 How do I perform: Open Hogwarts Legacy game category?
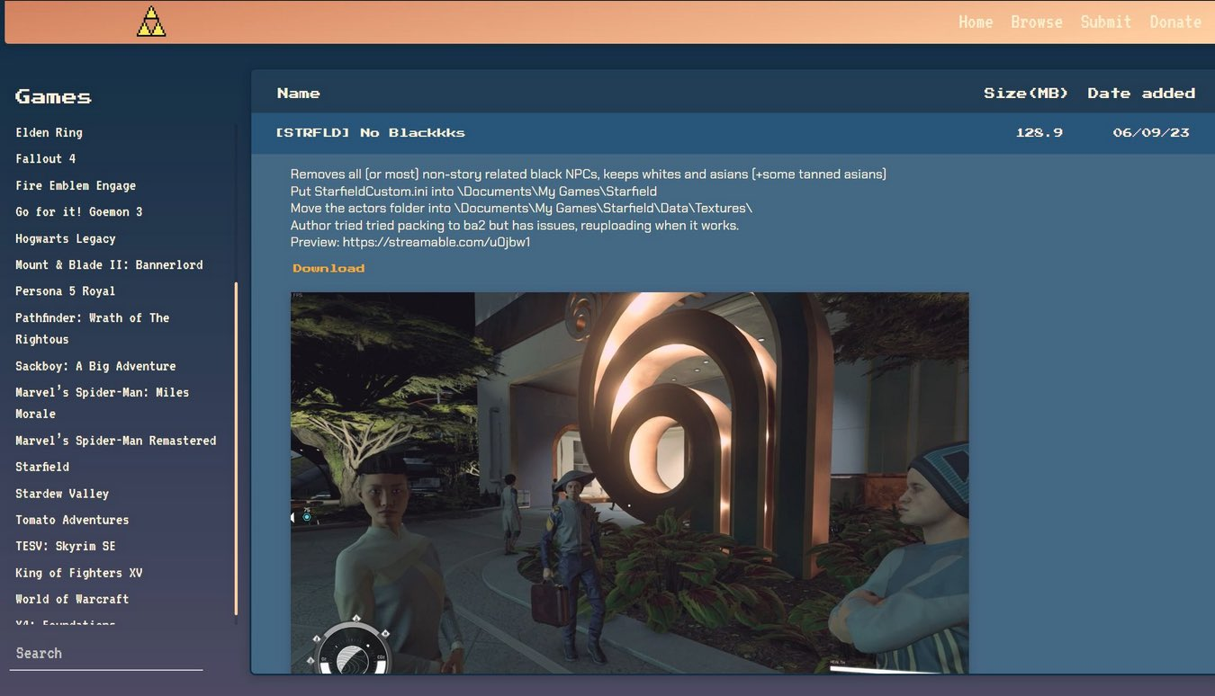65,238
